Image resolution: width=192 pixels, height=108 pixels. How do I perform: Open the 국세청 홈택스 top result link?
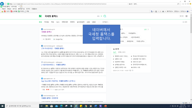[47, 32]
